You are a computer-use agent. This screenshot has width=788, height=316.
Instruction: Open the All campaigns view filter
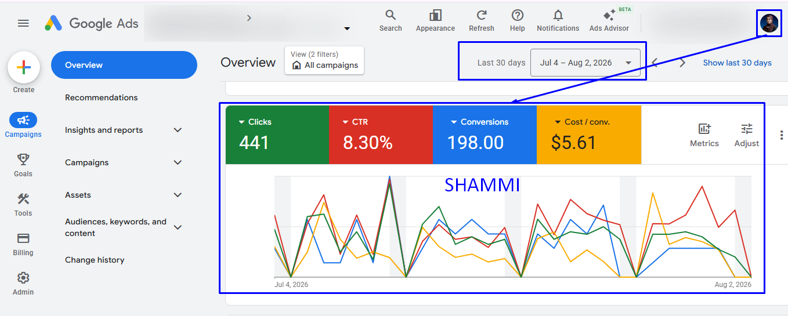pyautogui.click(x=324, y=60)
